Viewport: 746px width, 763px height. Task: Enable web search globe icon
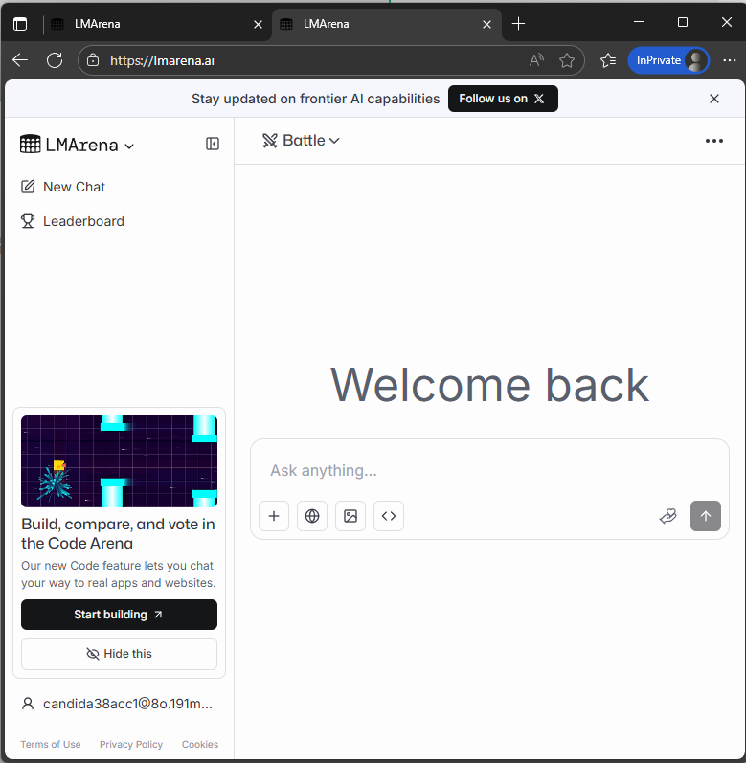[x=312, y=516]
